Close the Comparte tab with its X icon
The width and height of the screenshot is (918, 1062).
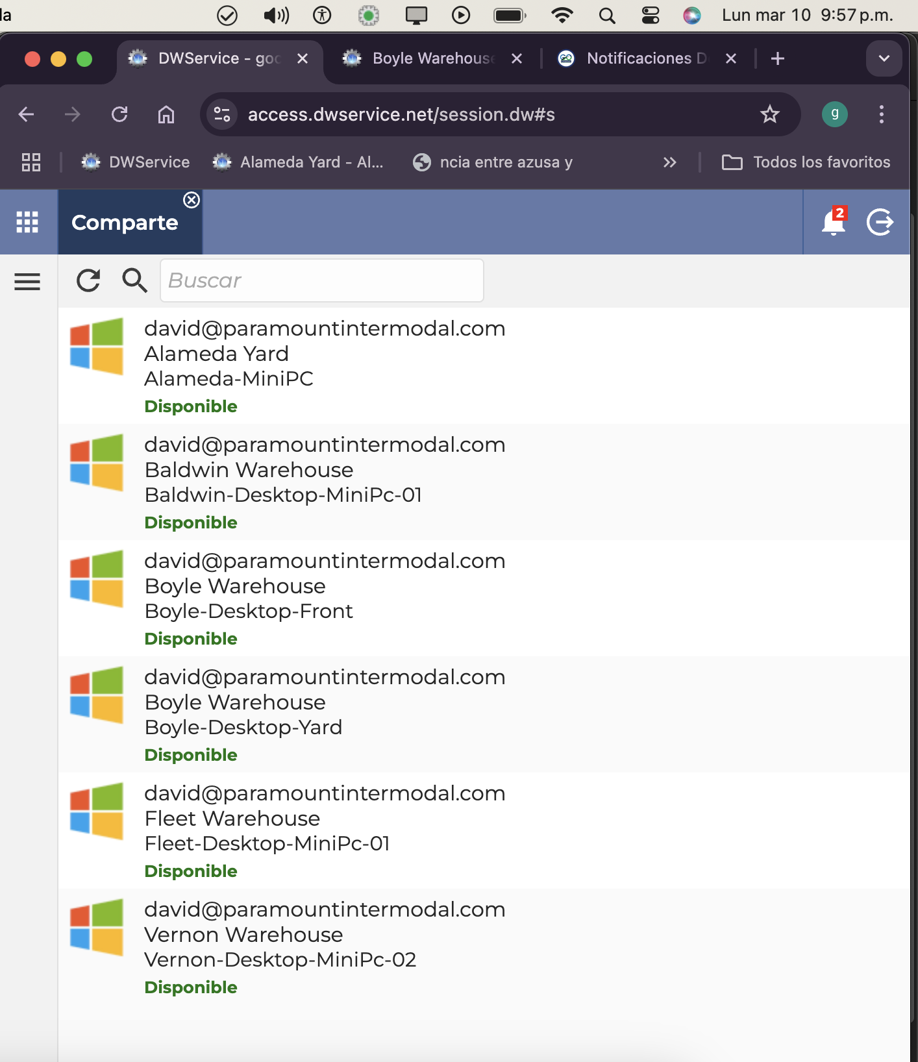tap(192, 200)
